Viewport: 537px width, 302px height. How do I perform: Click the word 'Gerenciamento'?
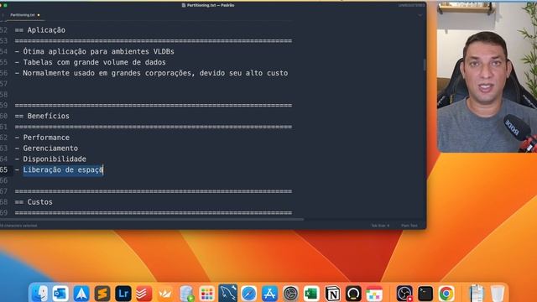(50, 148)
